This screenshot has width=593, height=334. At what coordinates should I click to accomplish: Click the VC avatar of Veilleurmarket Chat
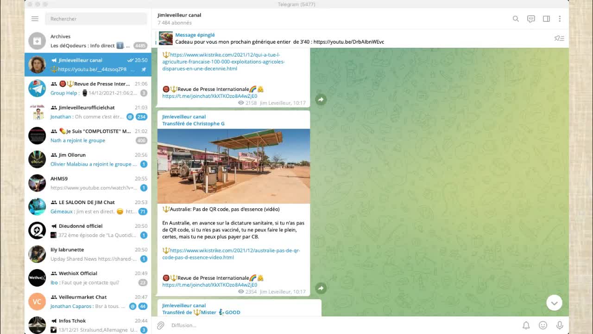click(37, 301)
